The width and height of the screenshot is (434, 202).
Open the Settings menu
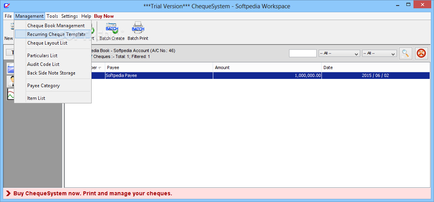[70, 16]
